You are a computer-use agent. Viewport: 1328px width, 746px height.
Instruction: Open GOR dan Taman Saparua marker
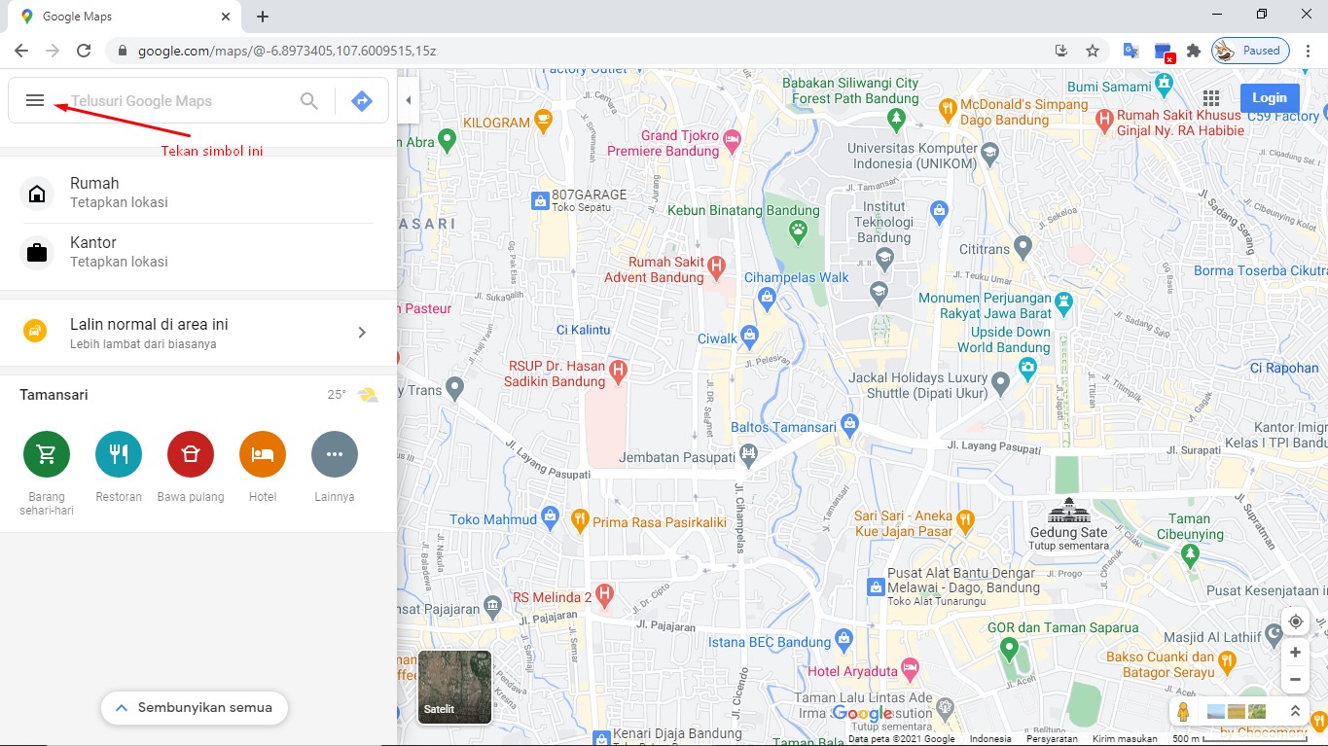(1009, 648)
